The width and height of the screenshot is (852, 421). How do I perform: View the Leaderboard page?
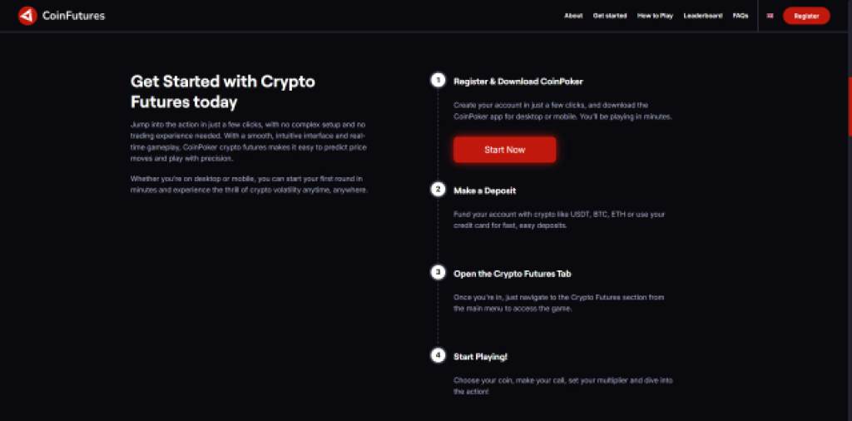pyautogui.click(x=703, y=16)
